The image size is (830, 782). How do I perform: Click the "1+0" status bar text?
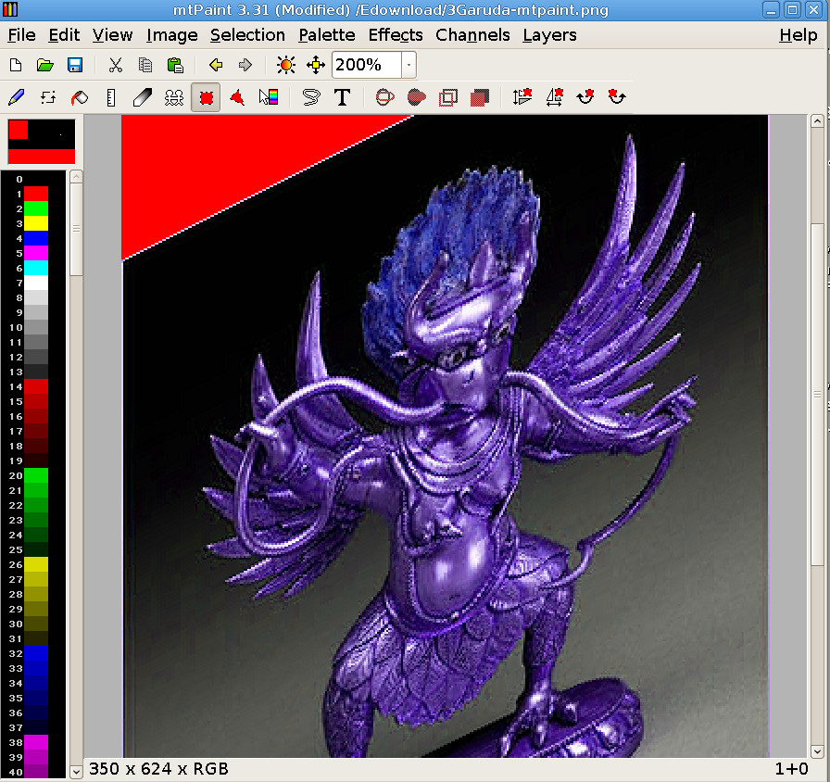pos(791,769)
